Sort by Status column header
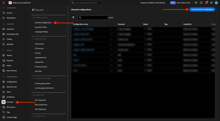The height and width of the screenshot is (121, 220). point(145,24)
